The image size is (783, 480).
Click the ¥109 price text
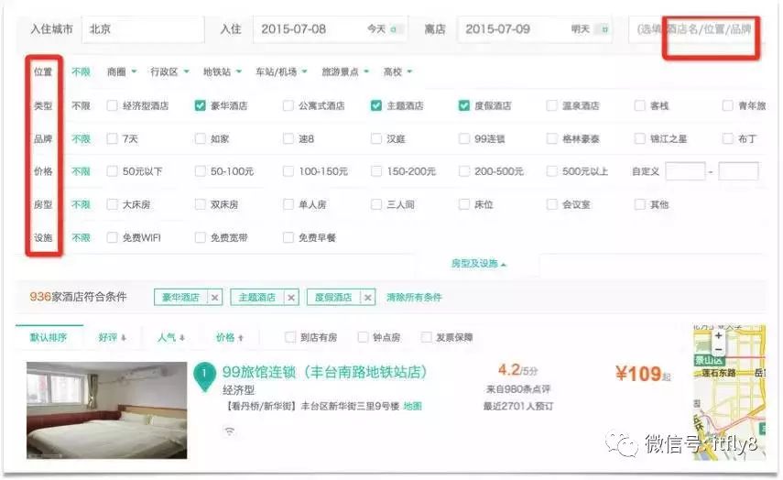(637, 374)
